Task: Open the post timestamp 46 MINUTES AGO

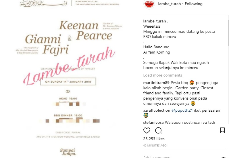Action: point(155,145)
